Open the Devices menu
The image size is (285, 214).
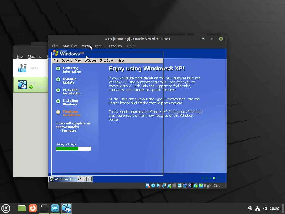click(116, 46)
